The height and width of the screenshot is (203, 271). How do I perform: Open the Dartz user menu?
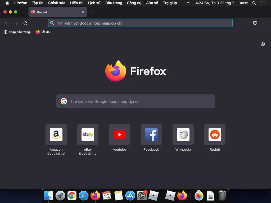[x=243, y=3]
